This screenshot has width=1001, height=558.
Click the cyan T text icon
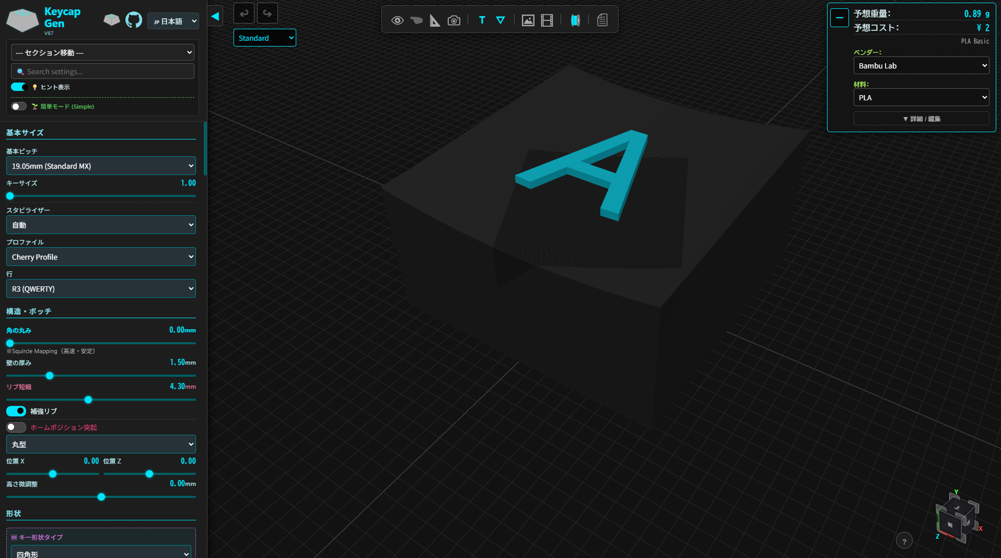coord(482,20)
